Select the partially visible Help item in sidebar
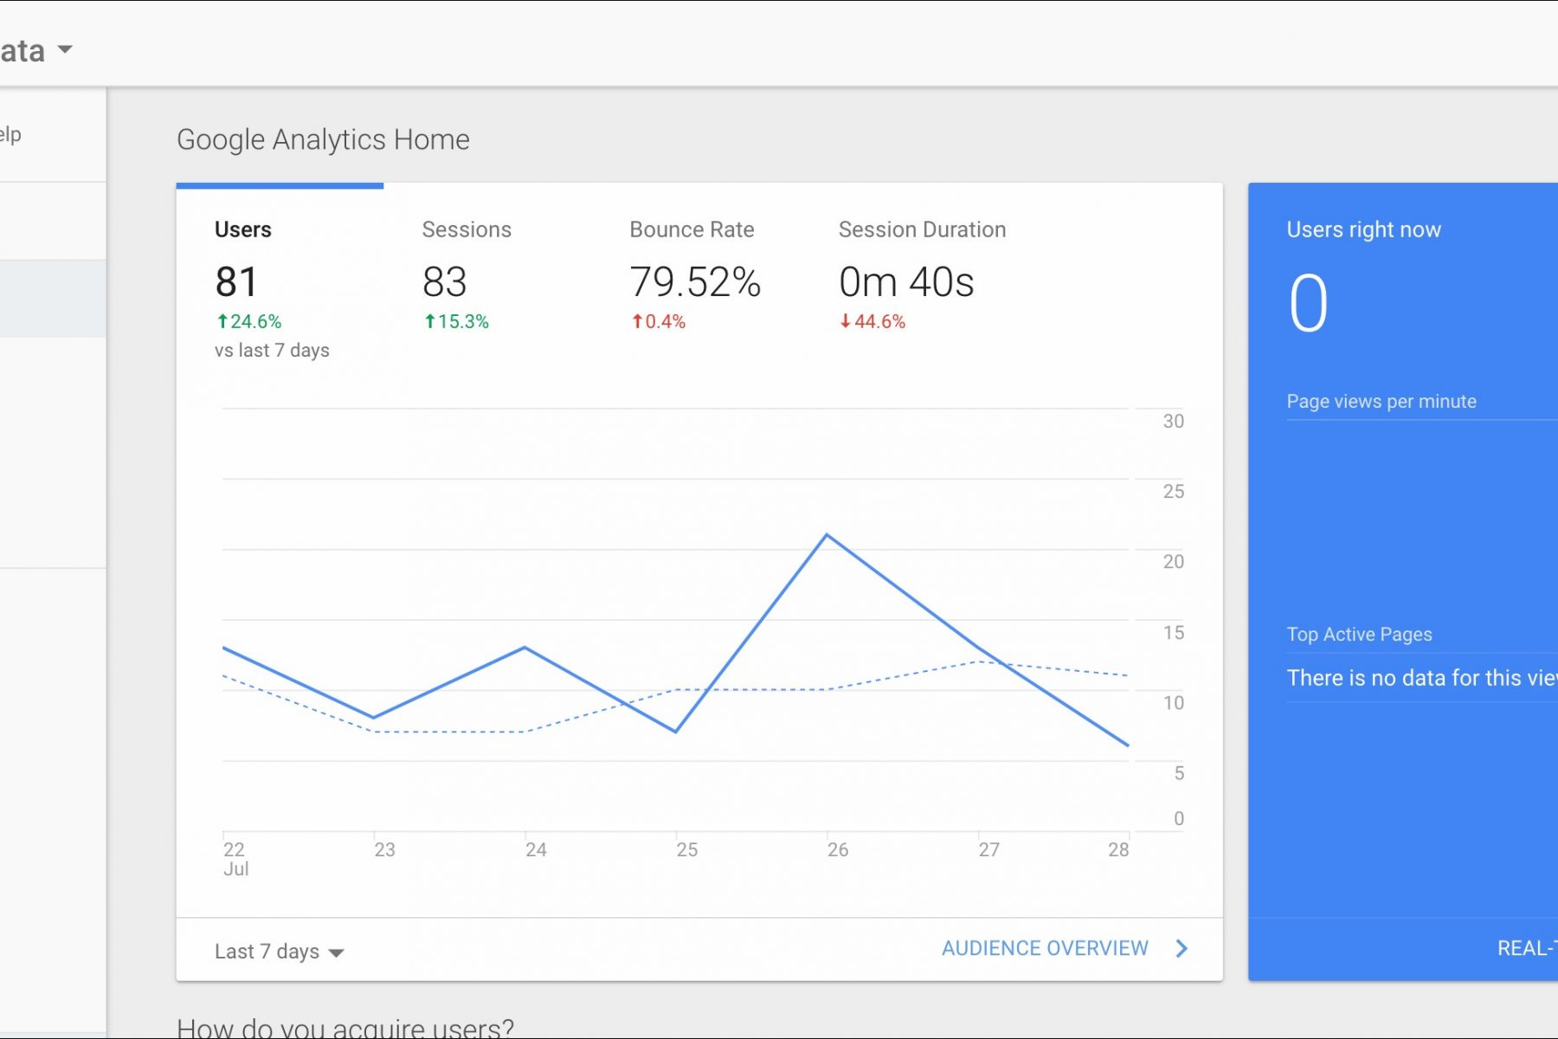Screen dimensions: 1558x1039 [10, 134]
